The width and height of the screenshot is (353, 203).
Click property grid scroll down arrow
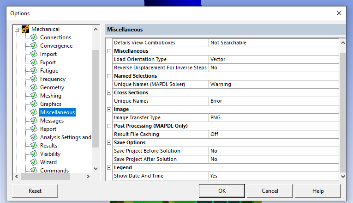[343, 177]
